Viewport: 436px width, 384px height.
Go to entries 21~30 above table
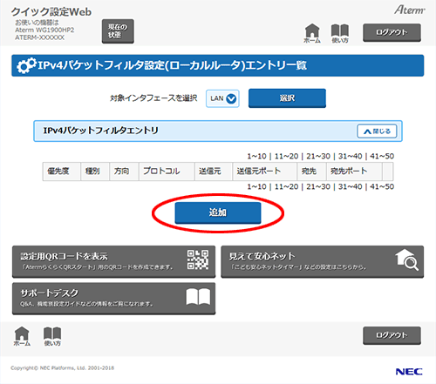tap(318, 157)
